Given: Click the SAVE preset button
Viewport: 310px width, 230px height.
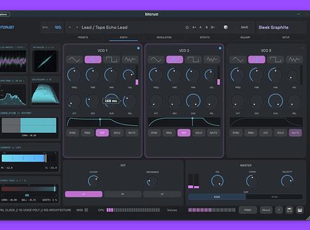Looking at the screenshot, I should pyautogui.click(x=244, y=27).
